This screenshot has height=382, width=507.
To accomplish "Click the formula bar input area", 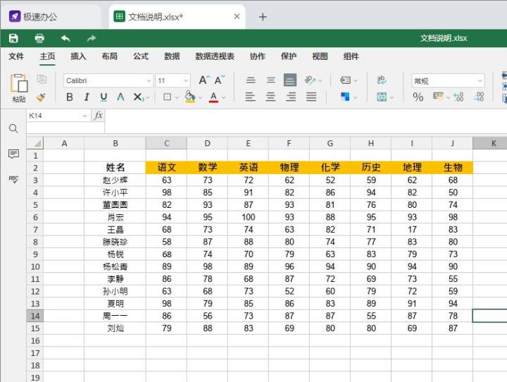I will pyautogui.click(x=306, y=121).
